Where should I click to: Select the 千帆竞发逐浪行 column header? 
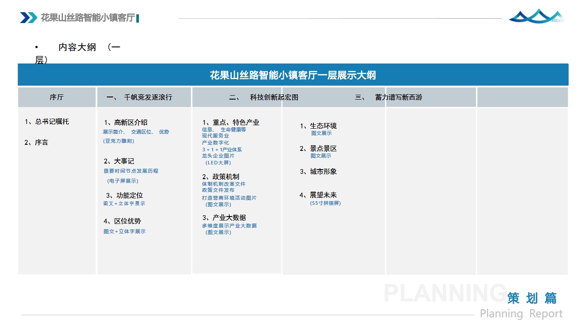tap(139, 97)
